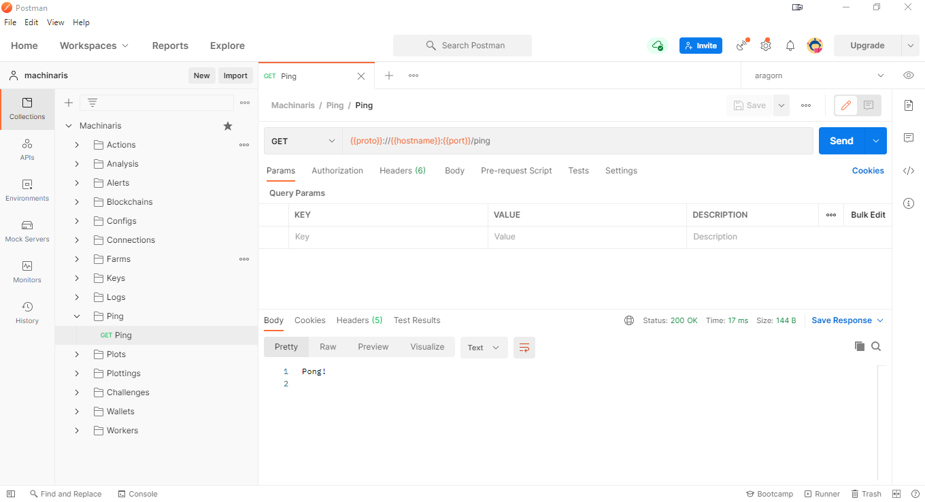925x502 pixels.
Task: Open the help icon in status bar
Action: click(x=915, y=494)
